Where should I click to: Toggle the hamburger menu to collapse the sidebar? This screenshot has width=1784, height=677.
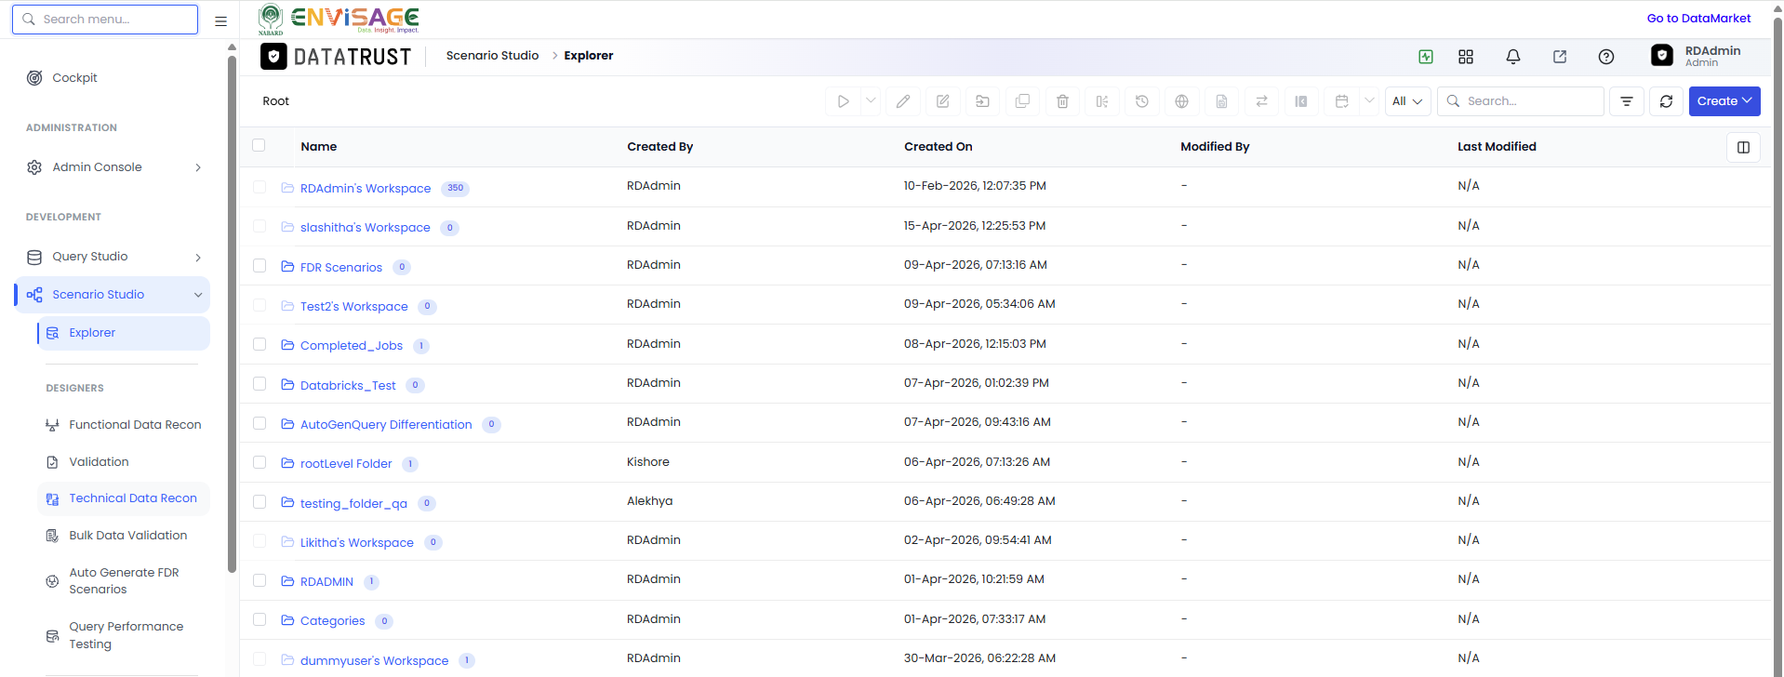pos(220,20)
